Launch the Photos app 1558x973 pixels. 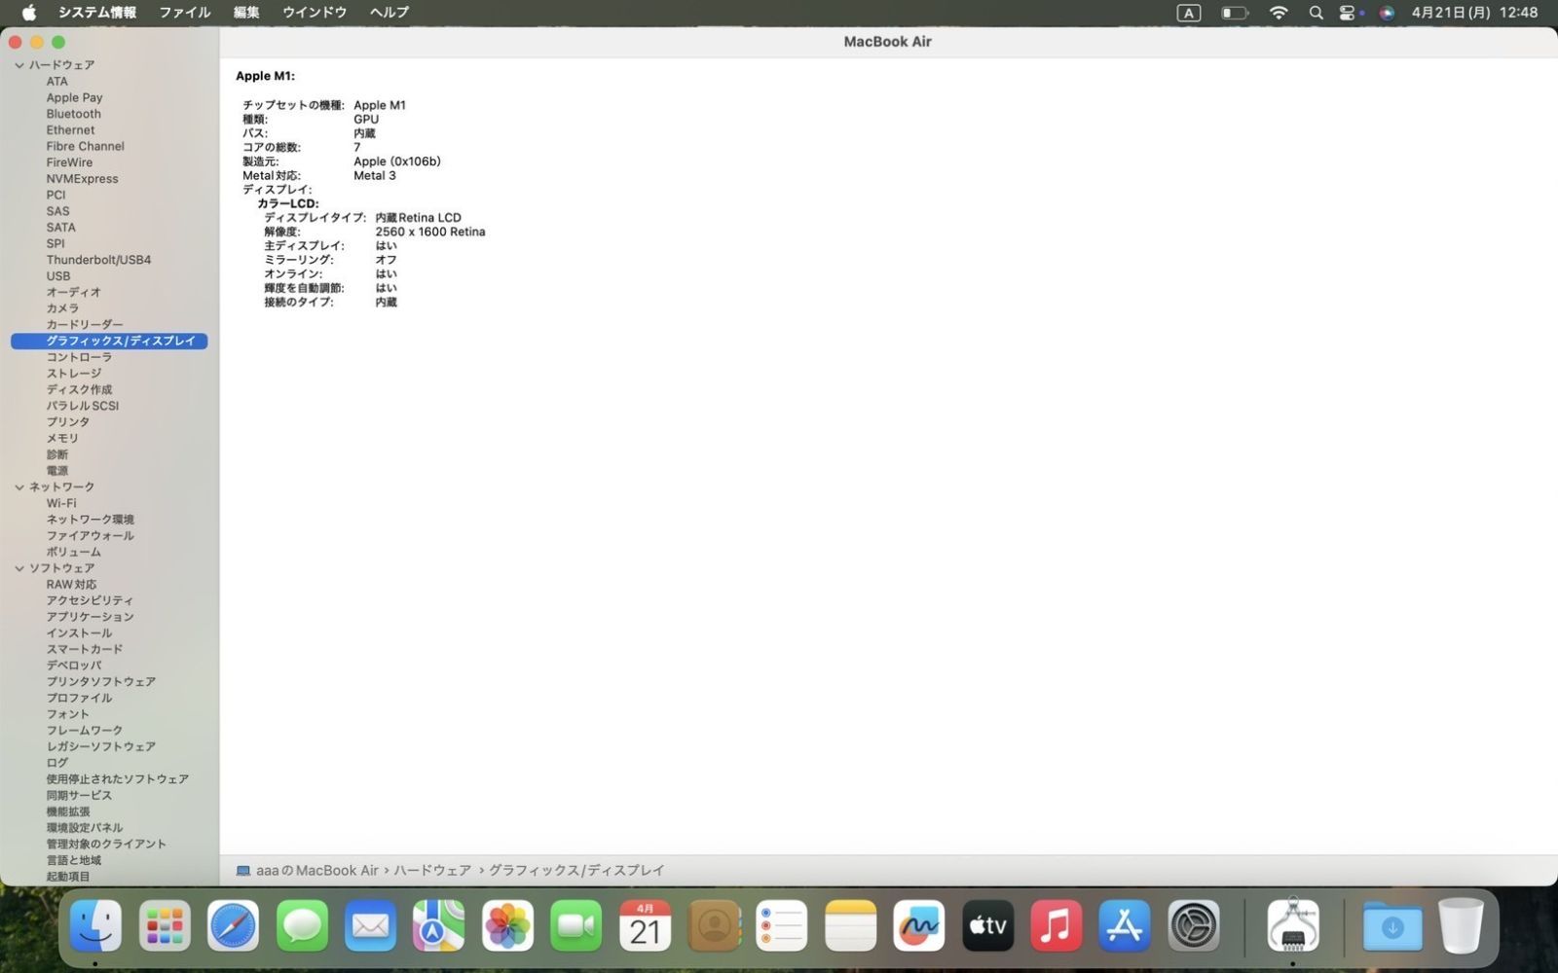pyautogui.click(x=507, y=925)
